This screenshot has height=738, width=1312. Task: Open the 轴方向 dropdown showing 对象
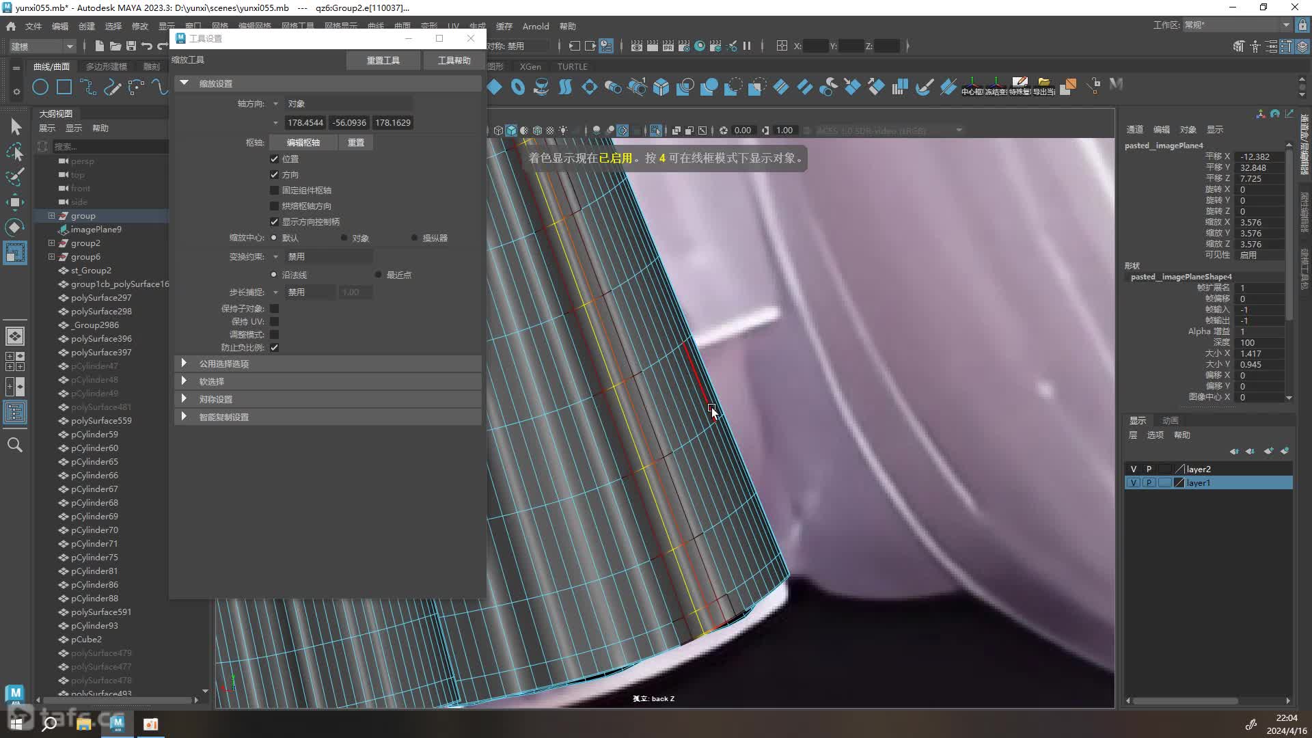[x=348, y=103]
